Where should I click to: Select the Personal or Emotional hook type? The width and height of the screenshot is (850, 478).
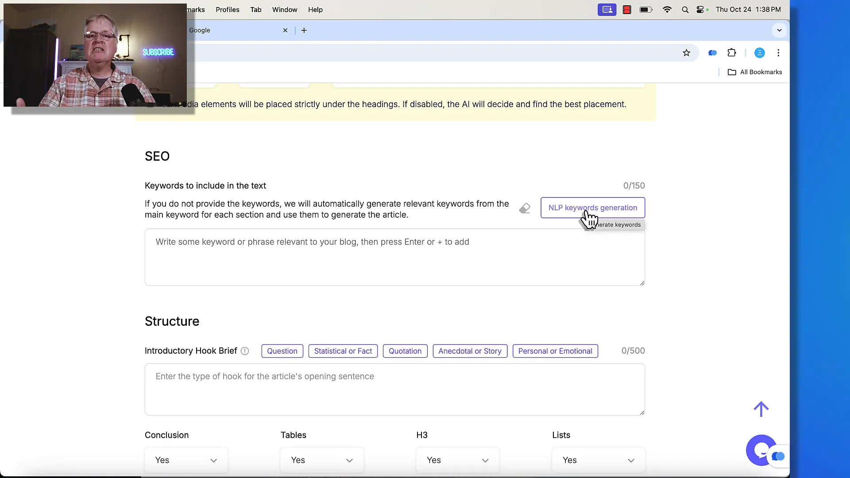pos(555,351)
